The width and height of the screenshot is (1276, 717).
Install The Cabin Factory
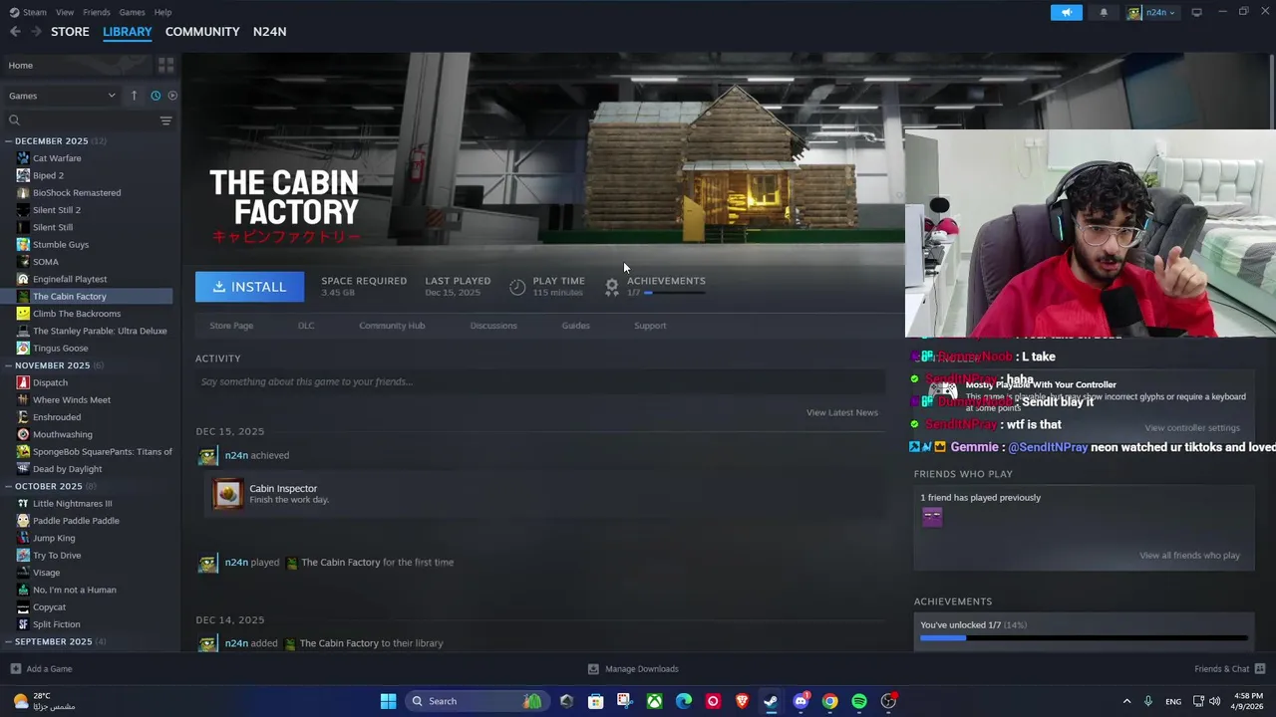tap(249, 287)
